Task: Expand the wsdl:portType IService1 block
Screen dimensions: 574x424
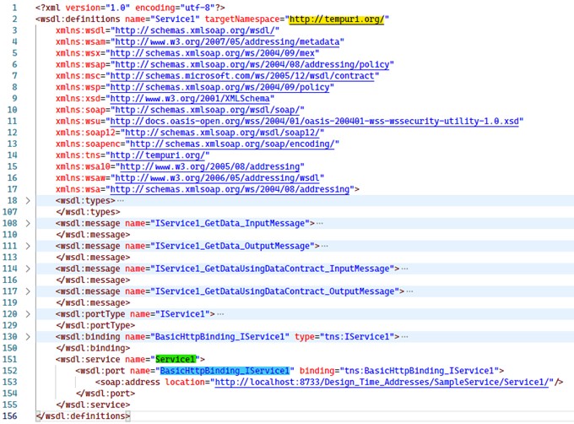Action: tap(27, 314)
